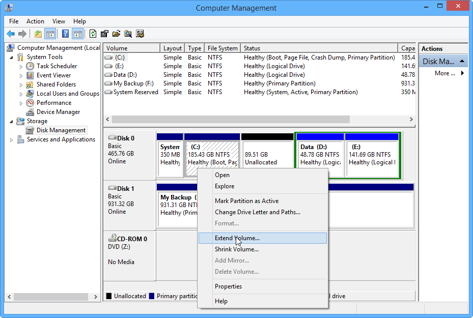Refresh disk information via the green-arrows toolbar icon

click(93, 34)
